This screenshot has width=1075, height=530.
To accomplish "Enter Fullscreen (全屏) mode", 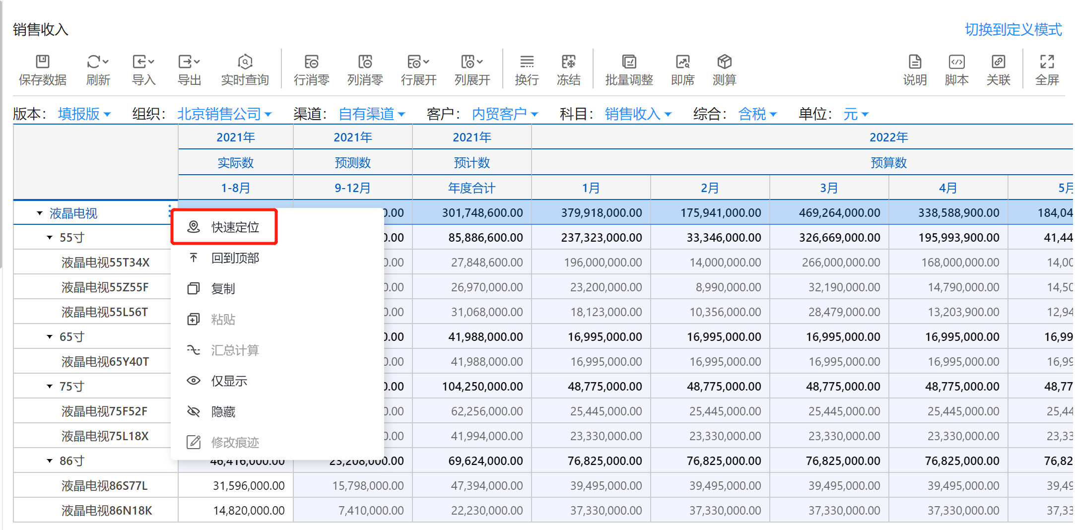I will pyautogui.click(x=1047, y=62).
